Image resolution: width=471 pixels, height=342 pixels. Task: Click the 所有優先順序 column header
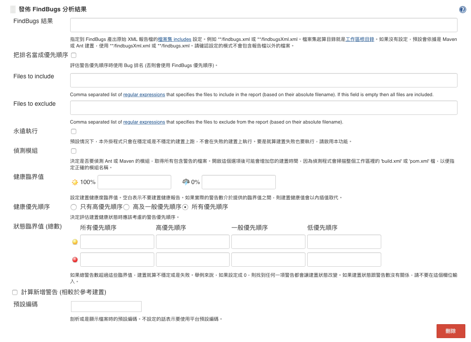coord(98,228)
